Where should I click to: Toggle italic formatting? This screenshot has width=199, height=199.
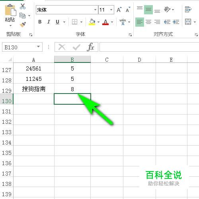(49, 22)
